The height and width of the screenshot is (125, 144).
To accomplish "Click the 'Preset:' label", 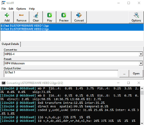I will [x=8, y=59].
